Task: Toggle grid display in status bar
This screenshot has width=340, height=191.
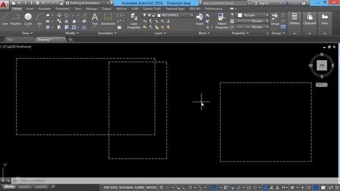Action: coord(161,187)
